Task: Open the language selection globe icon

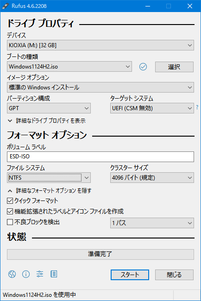Action: [12, 274]
